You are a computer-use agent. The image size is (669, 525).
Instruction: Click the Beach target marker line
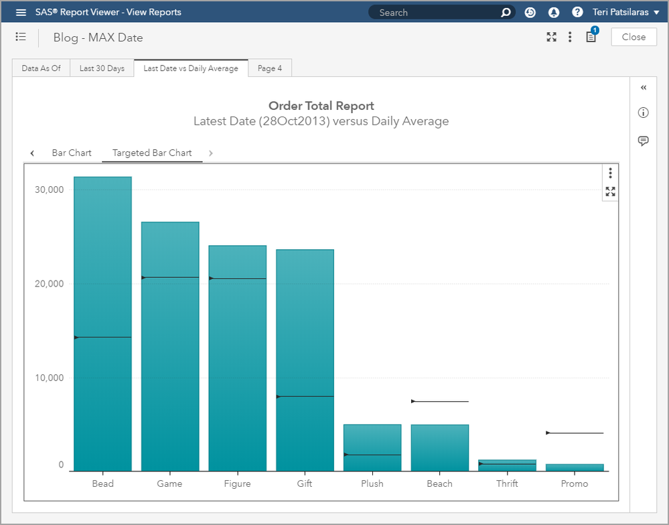pos(440,401)
